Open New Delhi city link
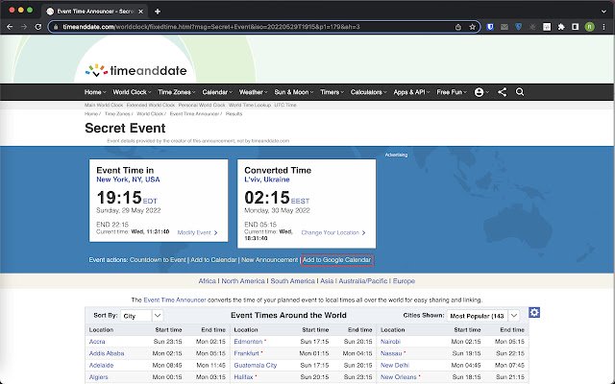This screenshot has height=384, width=615. tap(395, 365)
